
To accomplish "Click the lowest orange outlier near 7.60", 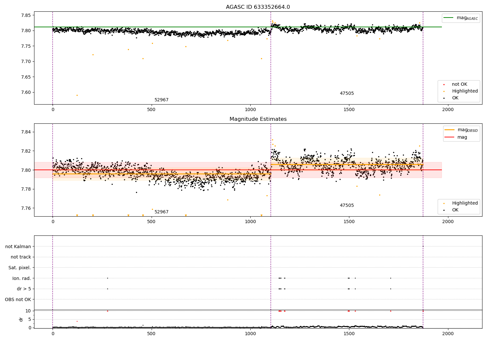I will [77, 95].
